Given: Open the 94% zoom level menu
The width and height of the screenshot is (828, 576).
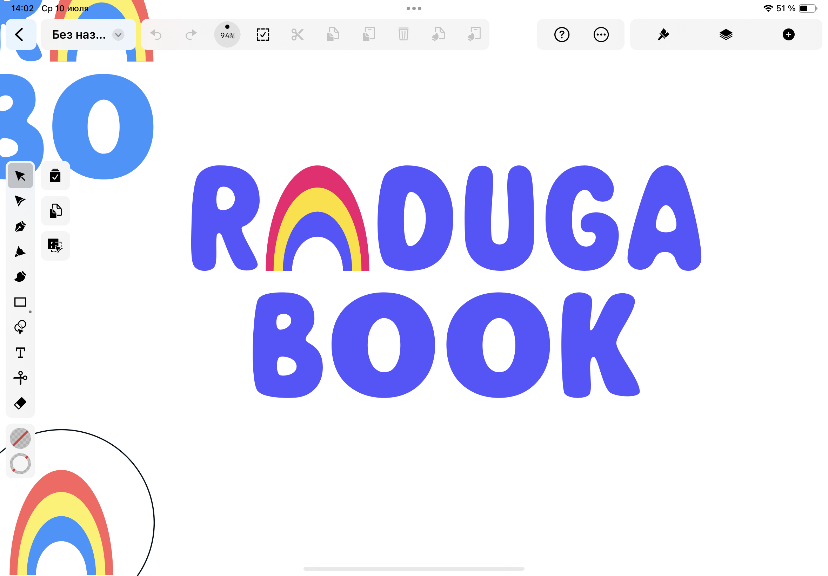Looking at the screenshot, I should coord(227,35).
